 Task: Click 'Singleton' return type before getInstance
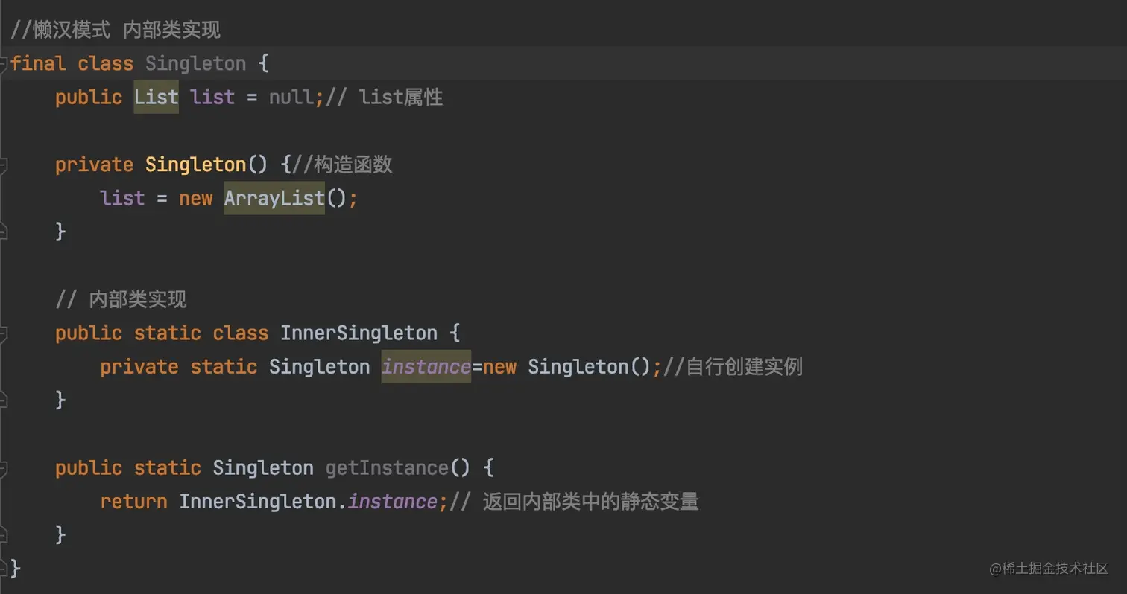(263, 468)
